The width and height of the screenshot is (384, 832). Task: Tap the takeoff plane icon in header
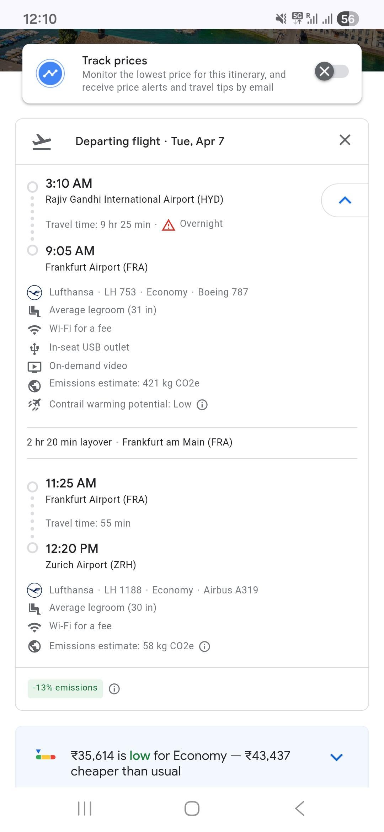click(42, 142)
